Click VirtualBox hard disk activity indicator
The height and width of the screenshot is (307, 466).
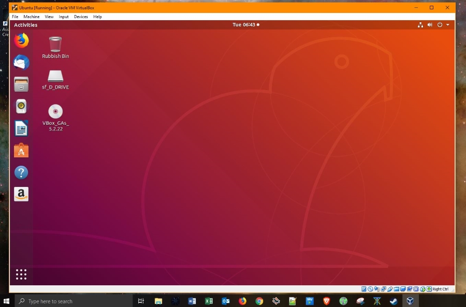coord(364,289)
